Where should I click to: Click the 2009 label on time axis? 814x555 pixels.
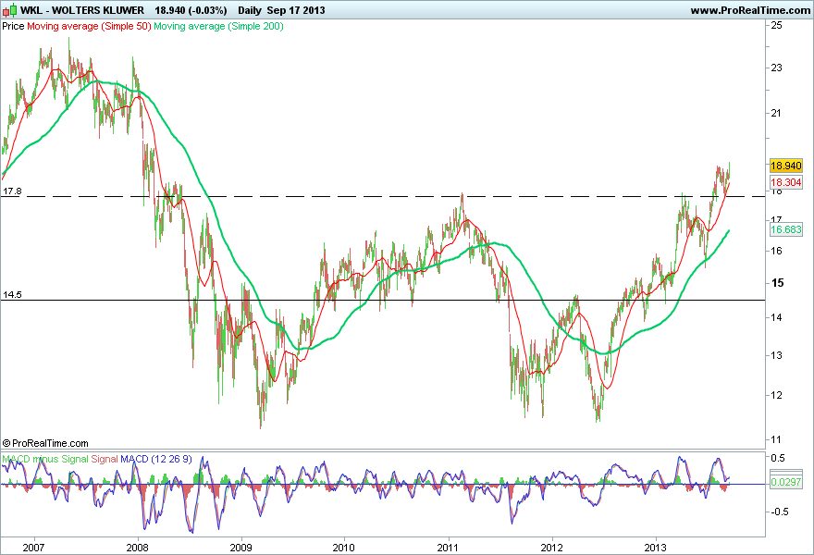(x=240, y=548)
